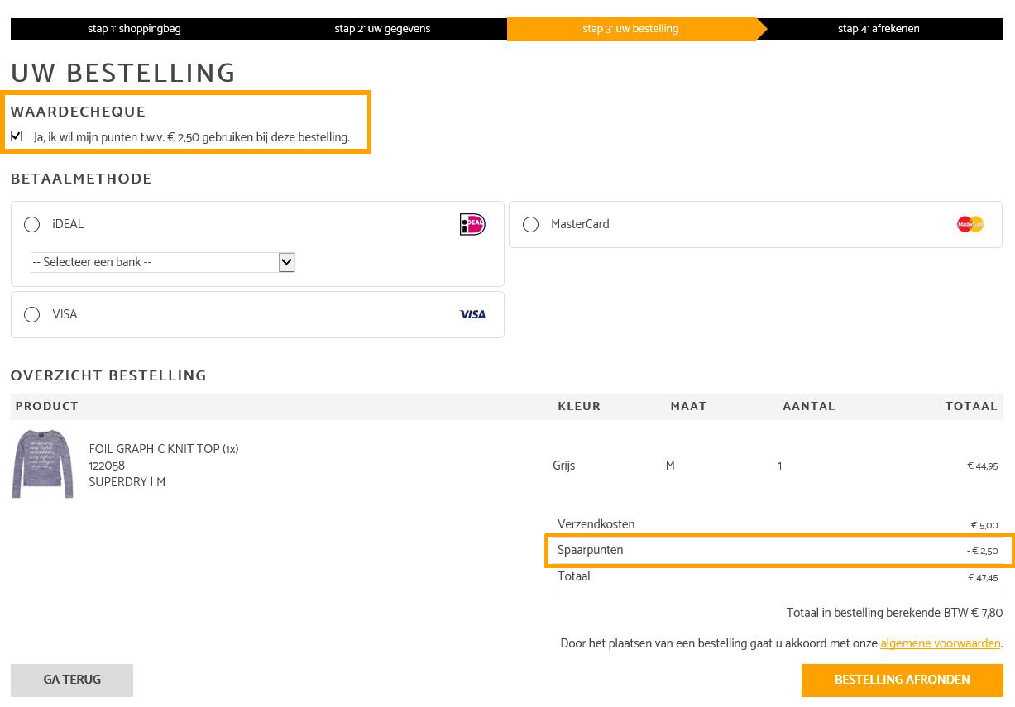Click BESTELLING AFRONDEN to complete order
1015x707 pixels.
point(902,680)
